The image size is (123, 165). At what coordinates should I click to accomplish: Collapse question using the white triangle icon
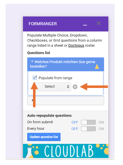click(x=32, y=61)
